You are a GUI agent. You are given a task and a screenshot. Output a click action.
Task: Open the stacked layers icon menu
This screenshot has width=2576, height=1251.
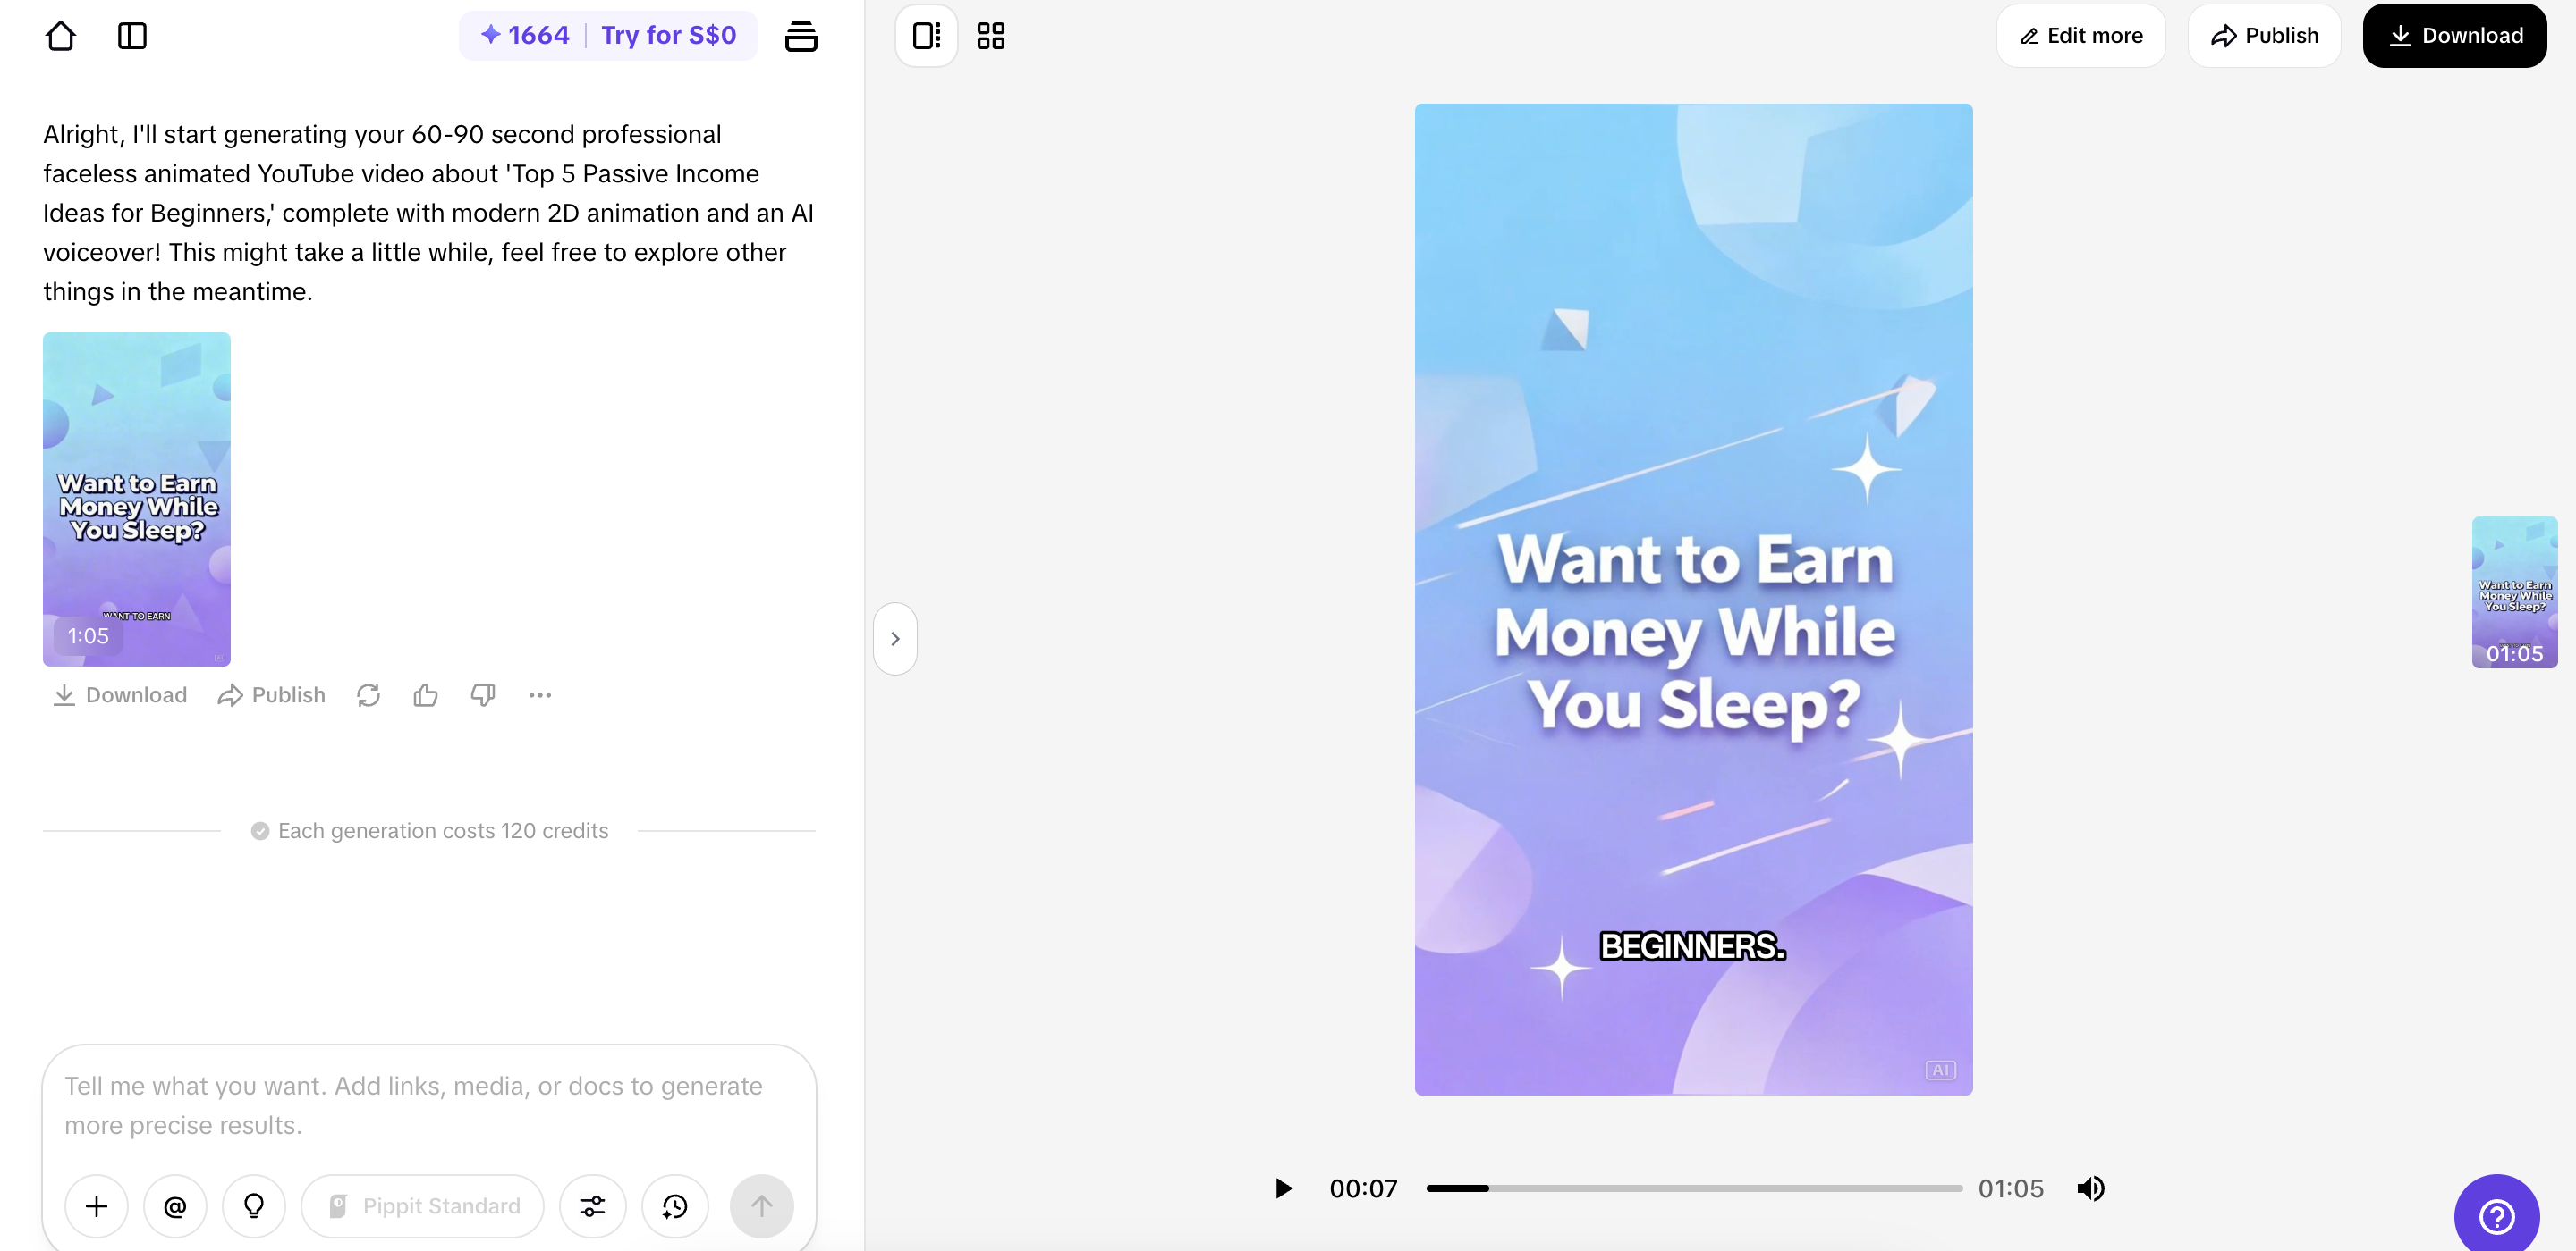(800, 36)
